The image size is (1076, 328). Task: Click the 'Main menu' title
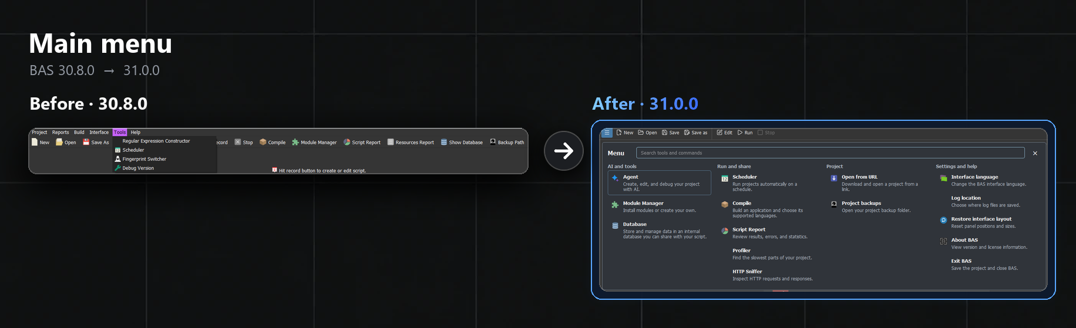[100, 43]
